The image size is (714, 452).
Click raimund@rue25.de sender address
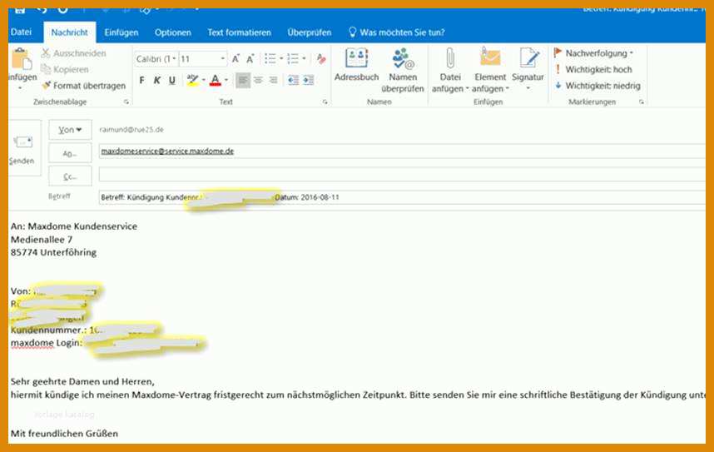click(x=131, y=130)
